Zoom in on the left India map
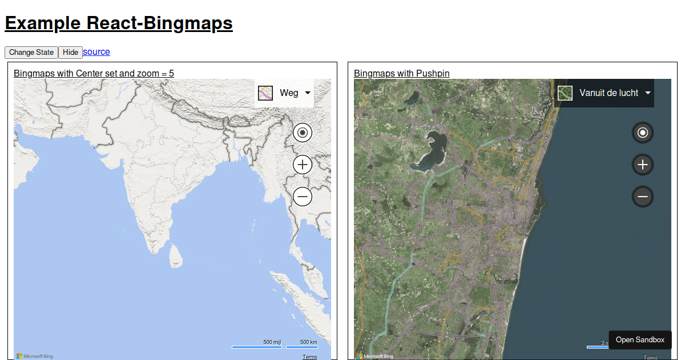 (303, 165)
